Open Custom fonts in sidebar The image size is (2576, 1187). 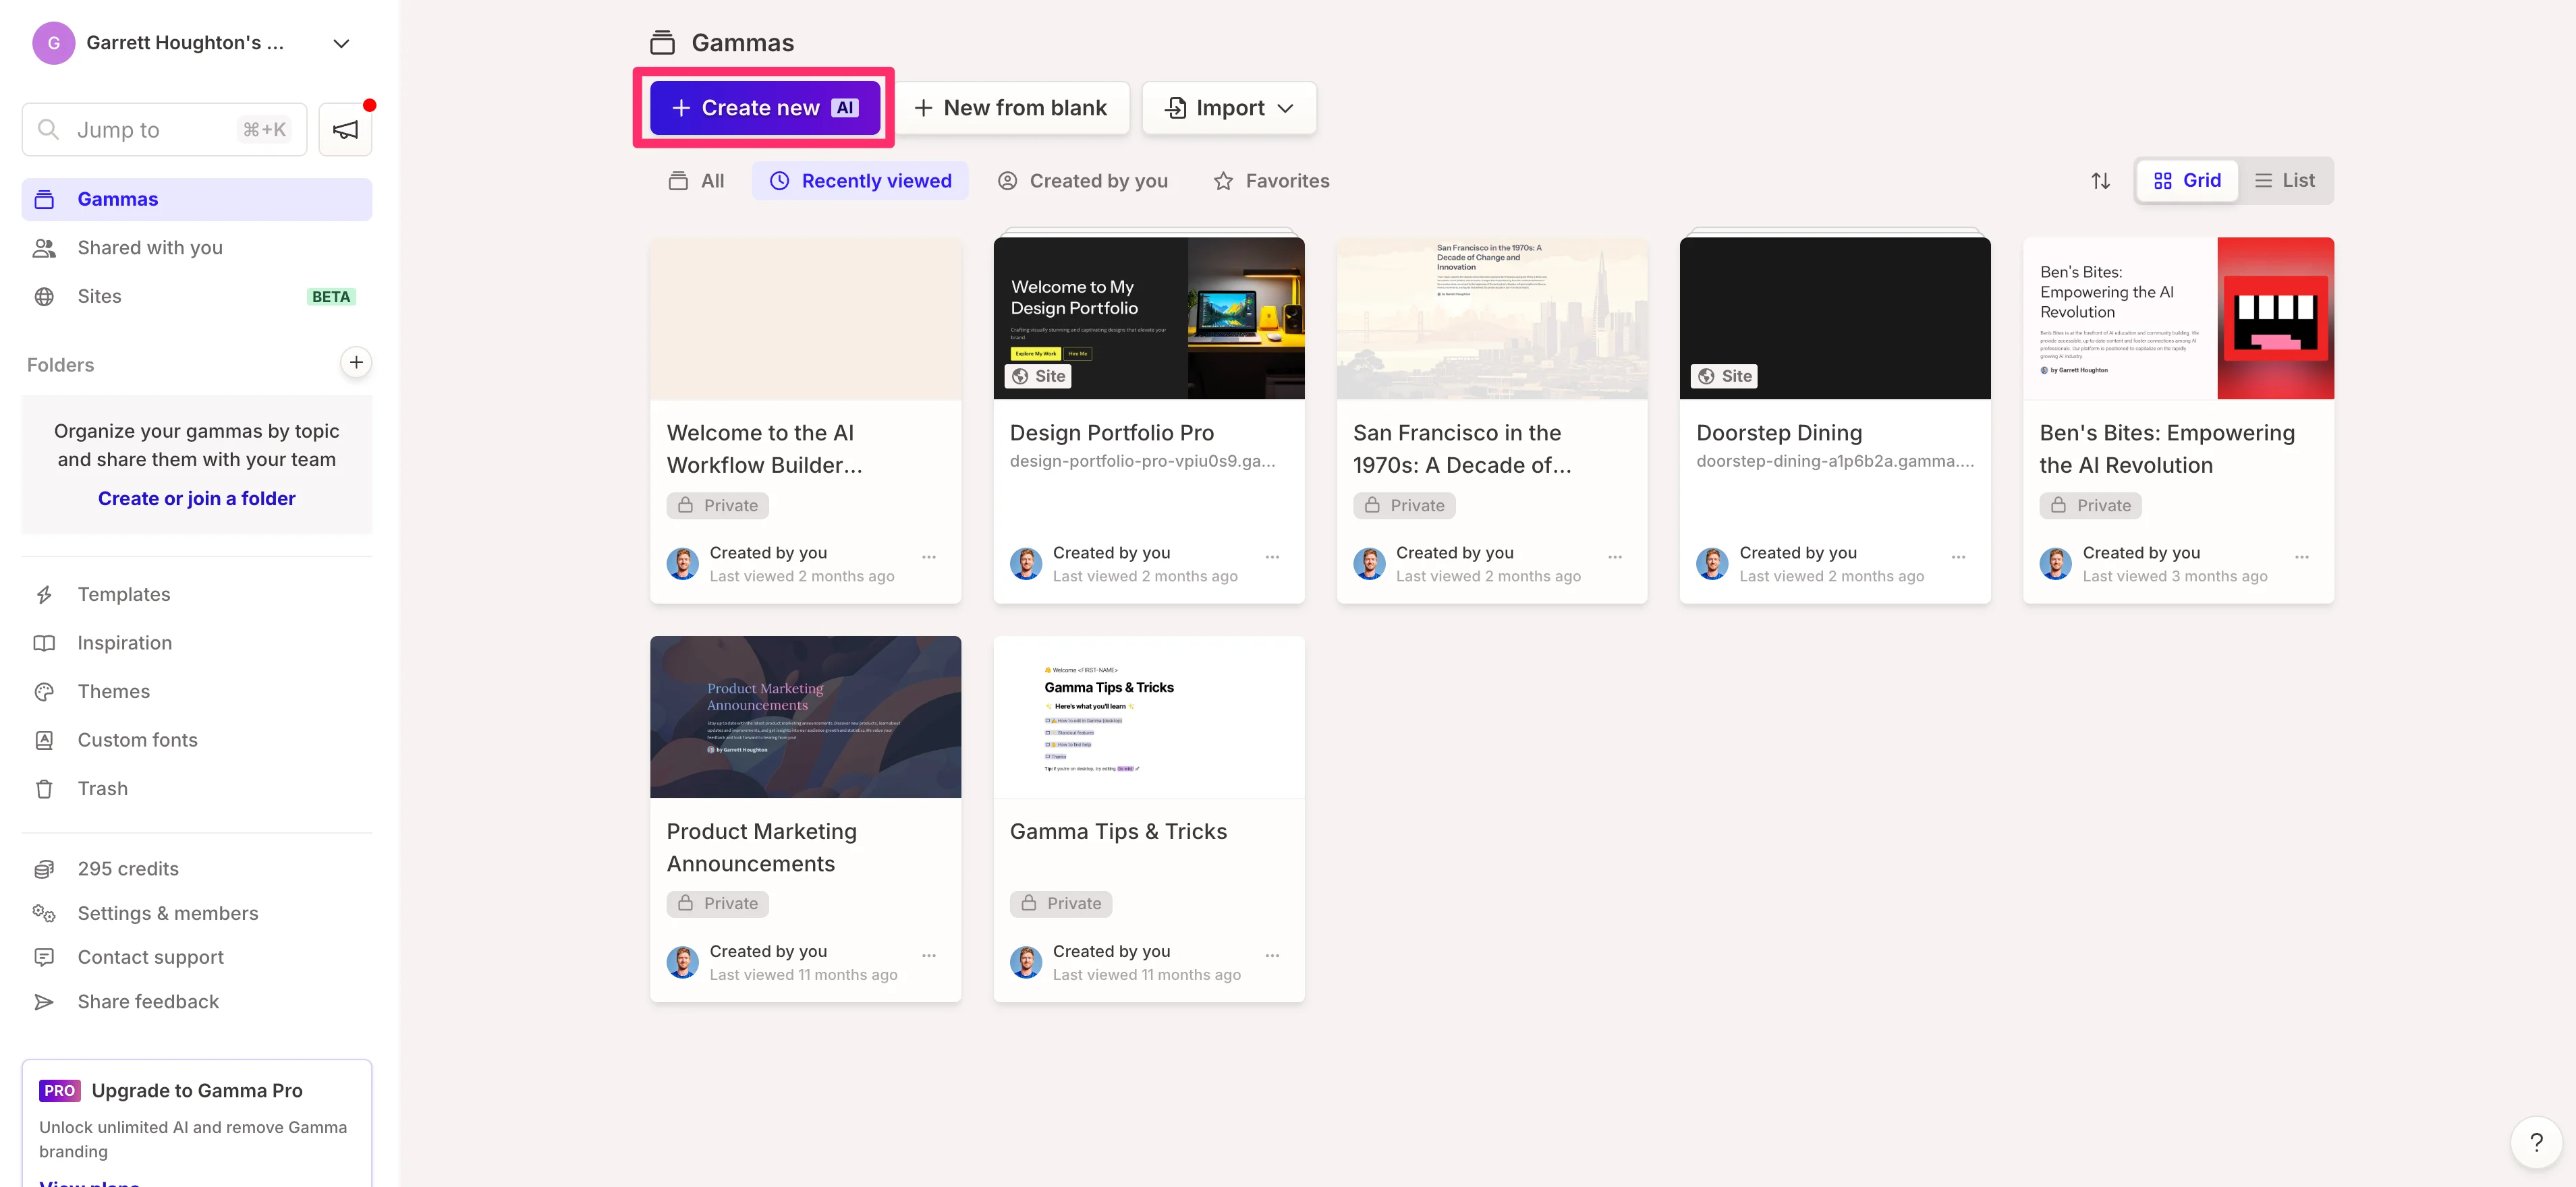[x=137, y=740]
